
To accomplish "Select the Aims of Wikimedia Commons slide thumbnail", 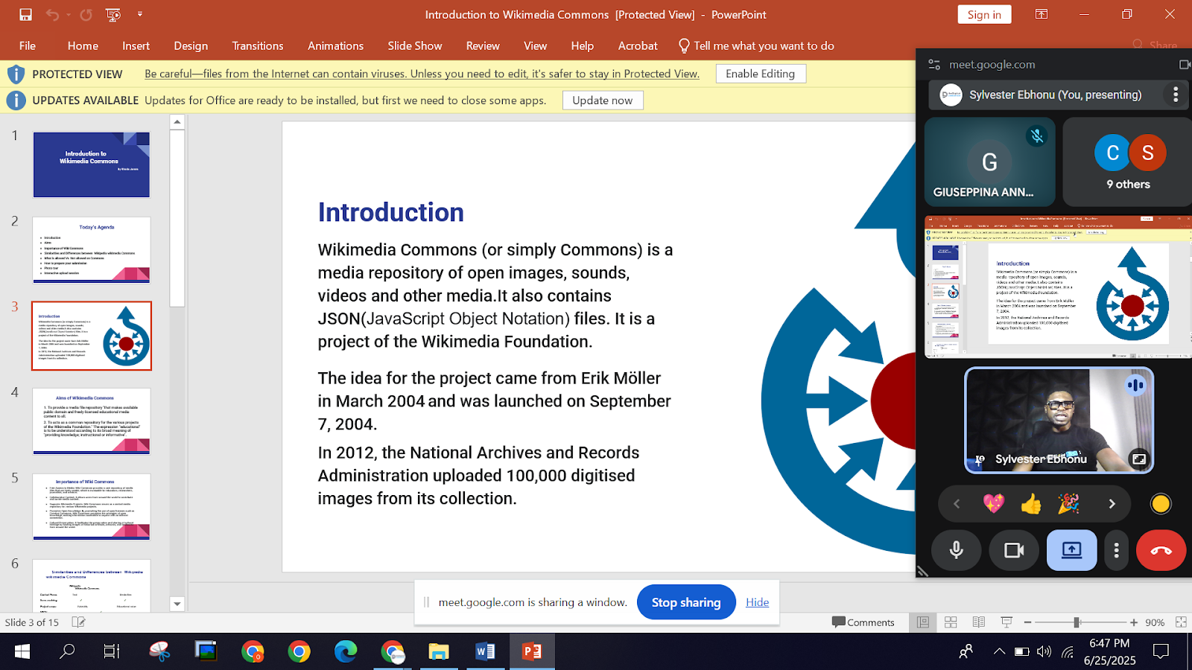I will click(x=92, y=421).
